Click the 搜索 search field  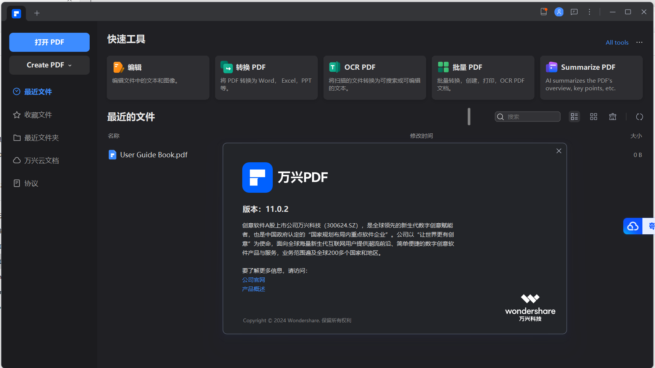click(x=528, y=117)
